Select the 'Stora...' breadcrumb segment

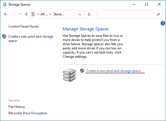(x=59, y=14)
